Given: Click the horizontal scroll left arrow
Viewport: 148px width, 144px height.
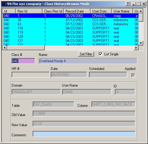Looking at the screenshot, I should tap(4, 48).
